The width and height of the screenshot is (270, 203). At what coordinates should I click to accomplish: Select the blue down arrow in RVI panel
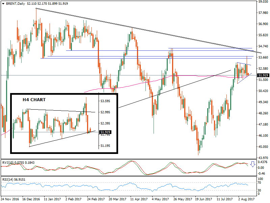point(252,164)
